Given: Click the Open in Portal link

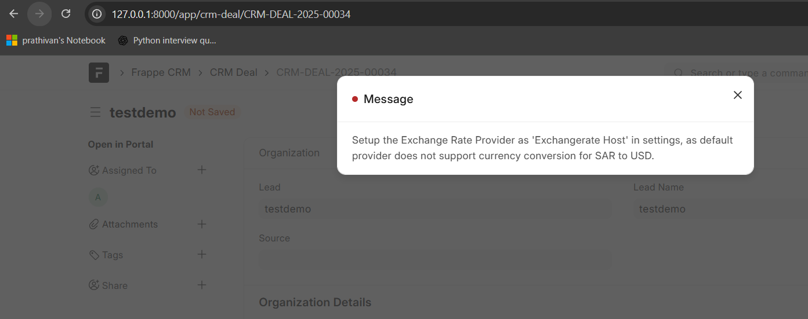Looking at the screenshot, I should [121, 145].
